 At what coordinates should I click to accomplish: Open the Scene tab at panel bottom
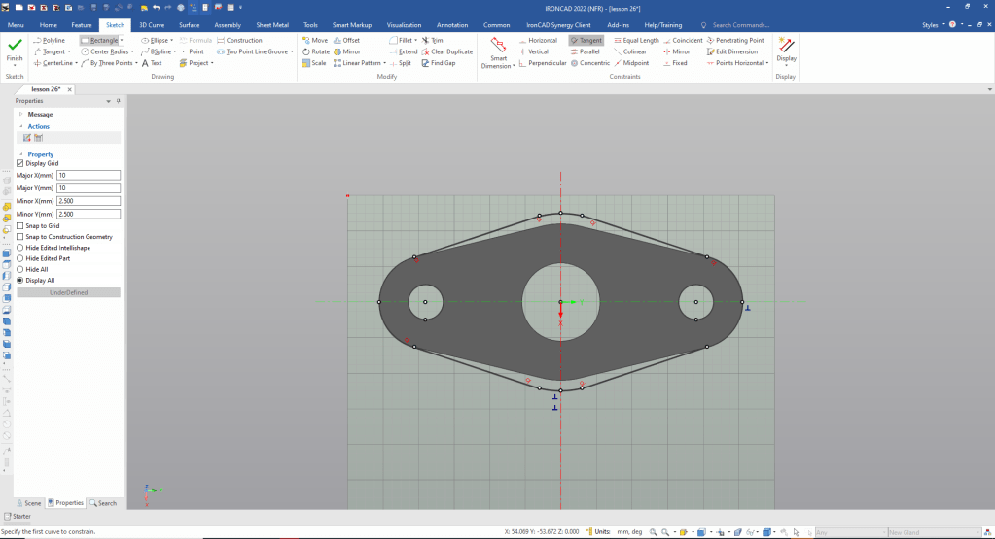29,503
